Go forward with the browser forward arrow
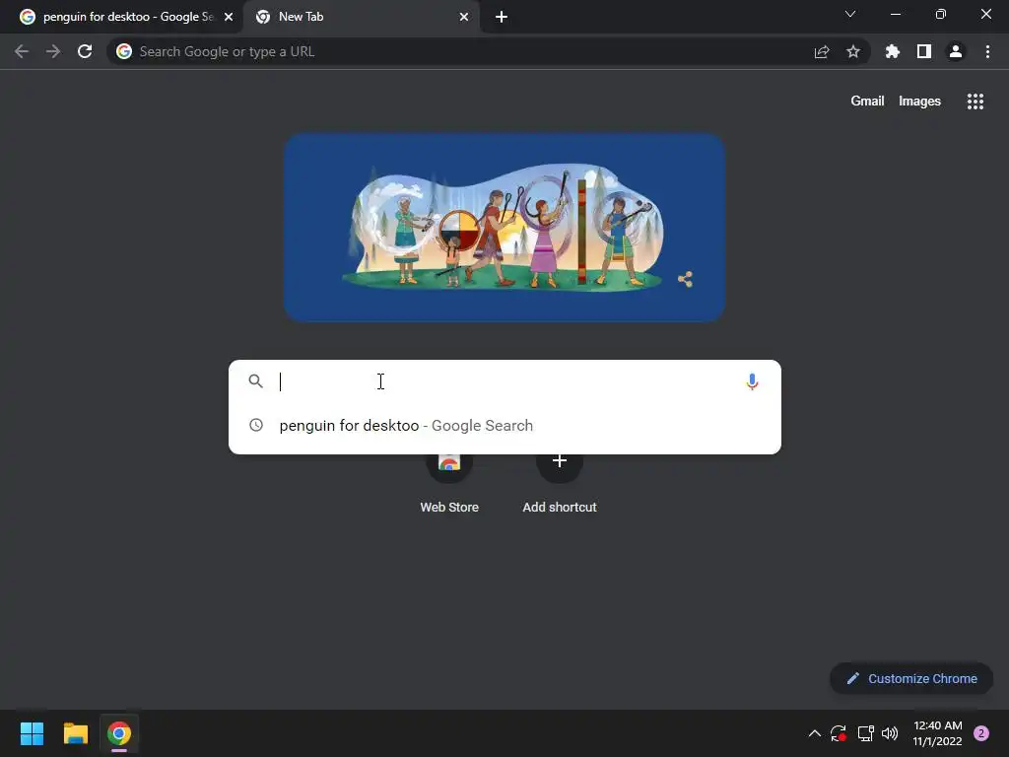The height and width of the screenshot is (757, 1009). tap(53, 51)
